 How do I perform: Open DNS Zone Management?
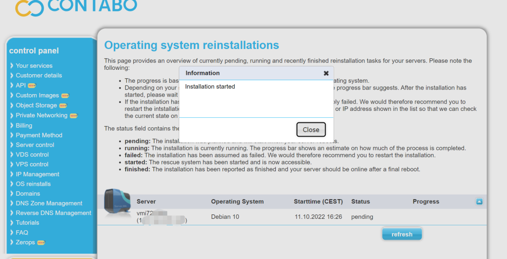click(x=49, y=204)
